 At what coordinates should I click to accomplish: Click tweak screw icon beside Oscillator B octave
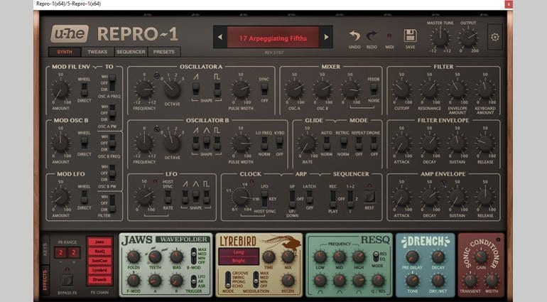tap(156, 129)
